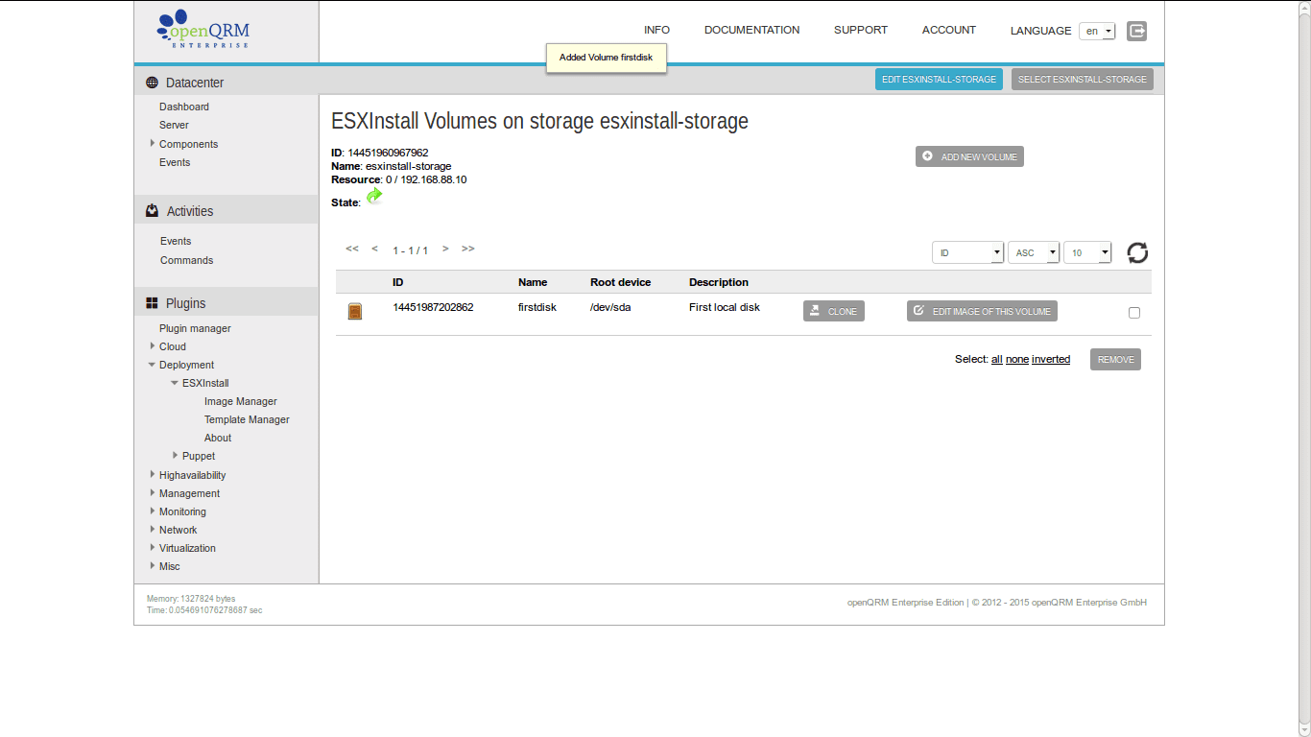The width and height of the screenshot is (1311, 737).
Task: Select all volumes link
Action: pos(997,359)
